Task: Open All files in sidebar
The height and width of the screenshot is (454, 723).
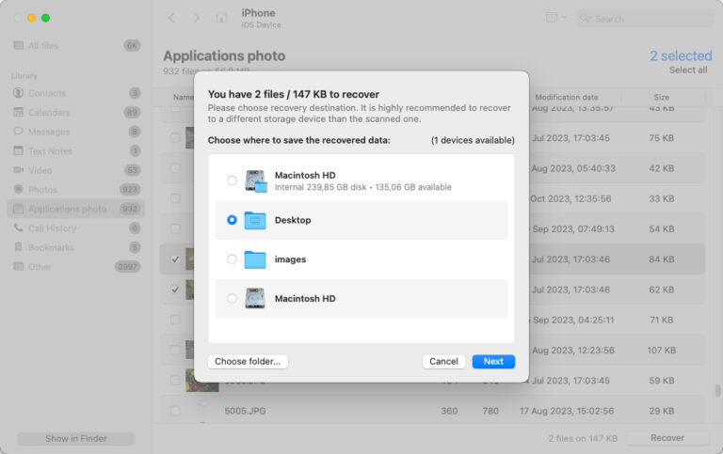Action: point(76,45)
